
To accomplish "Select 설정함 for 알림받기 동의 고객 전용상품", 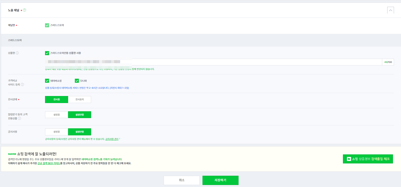I will pyautogui.click(x=57, y=115).
